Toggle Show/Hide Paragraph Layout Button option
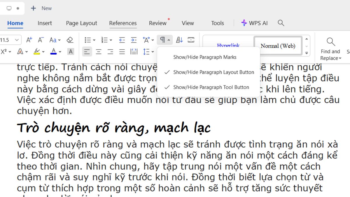 tap(209, 72)
